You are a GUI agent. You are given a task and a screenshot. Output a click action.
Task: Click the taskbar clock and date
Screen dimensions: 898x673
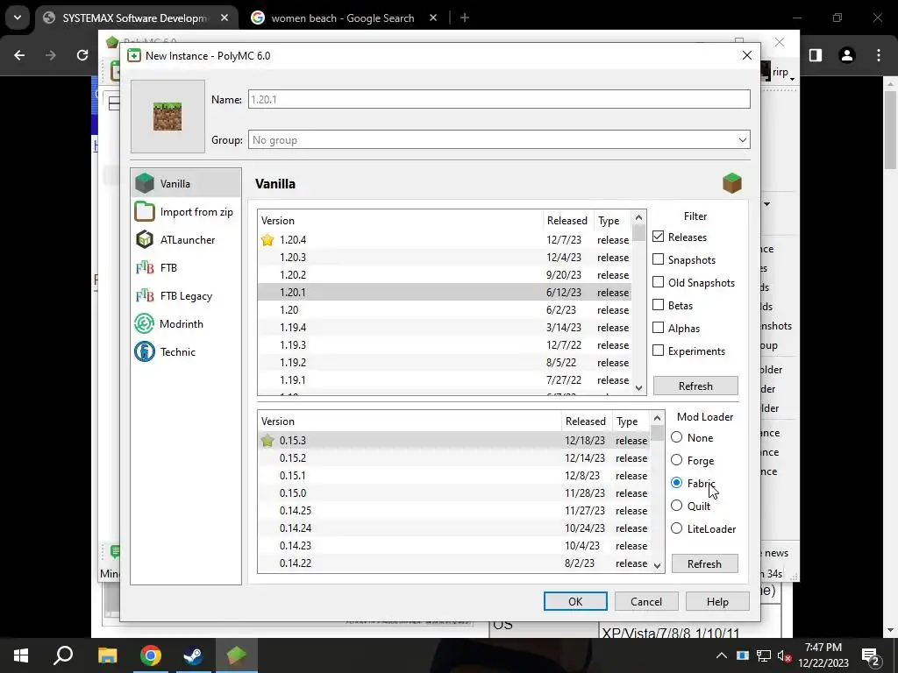tap(823, 655)
